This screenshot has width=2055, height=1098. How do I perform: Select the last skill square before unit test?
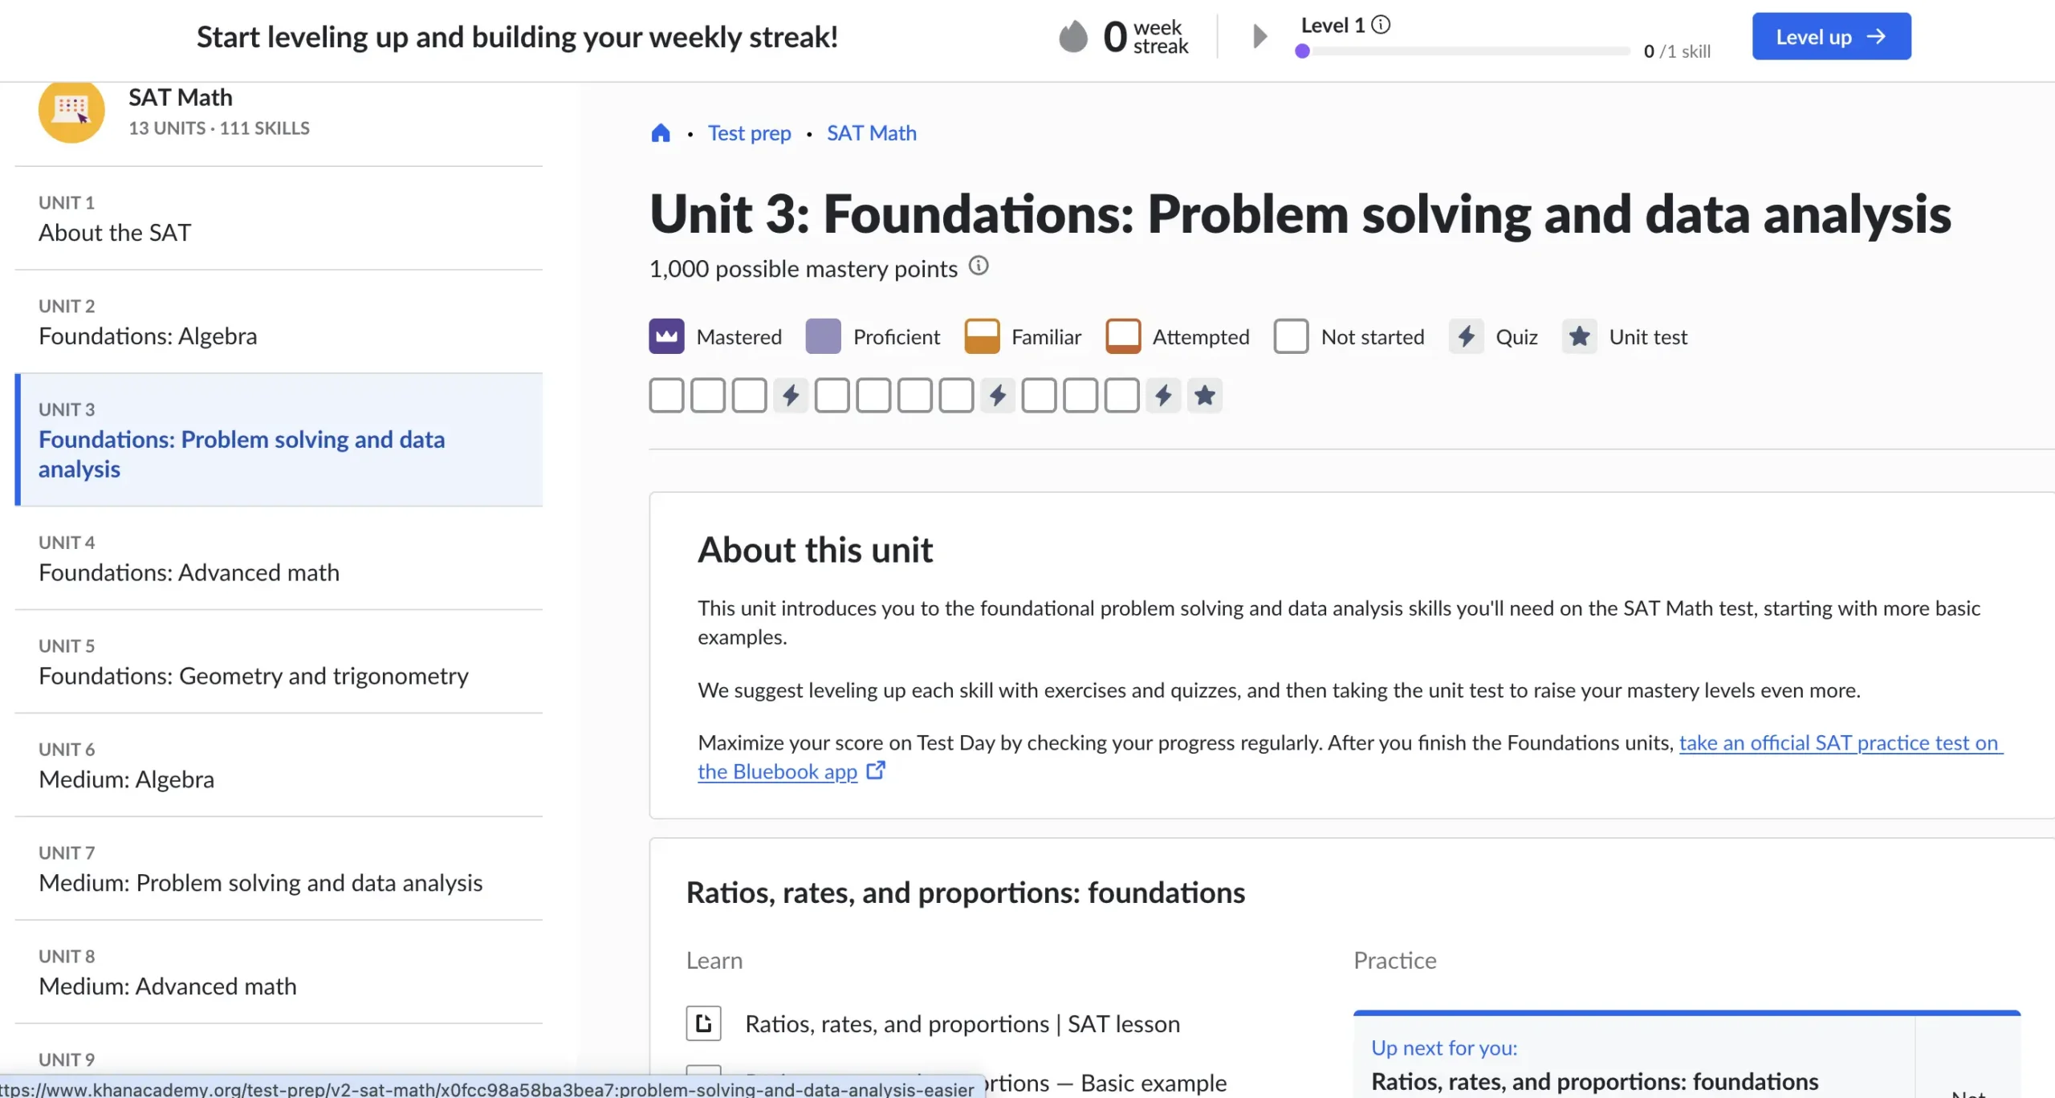(x=1121, y=396)
